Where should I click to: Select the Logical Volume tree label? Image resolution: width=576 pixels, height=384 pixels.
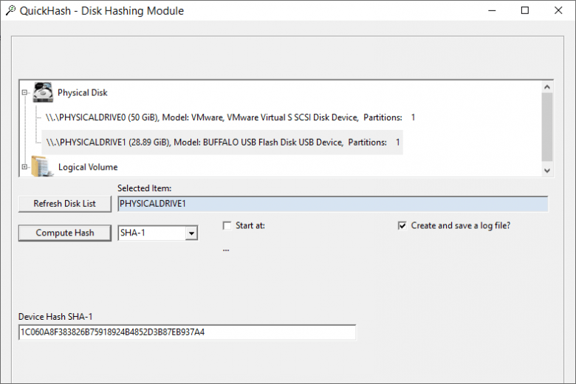88,167
